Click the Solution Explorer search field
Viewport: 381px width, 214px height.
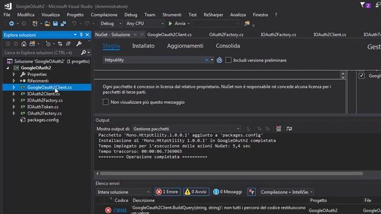pyautogui.click(x=41, y=53)
